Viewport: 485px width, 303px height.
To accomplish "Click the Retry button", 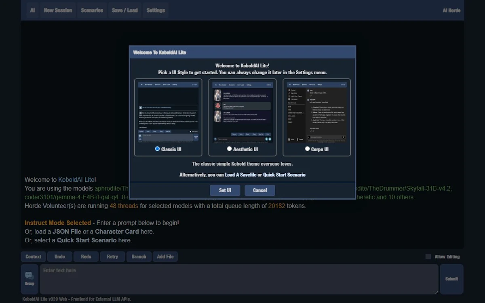I will point(112,257).
